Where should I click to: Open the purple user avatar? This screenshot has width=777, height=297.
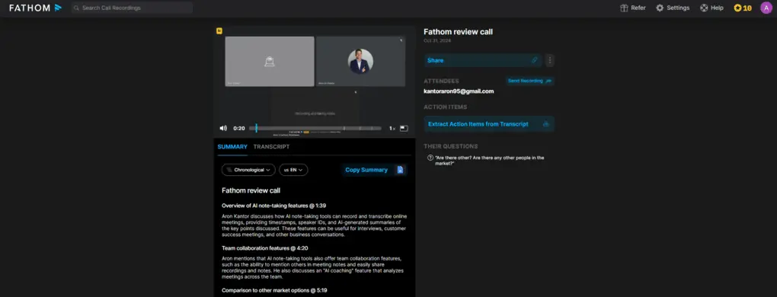766,8
